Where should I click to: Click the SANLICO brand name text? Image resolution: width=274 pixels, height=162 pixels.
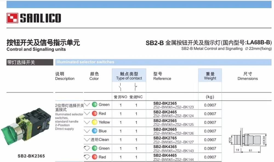tap(41, 18)
